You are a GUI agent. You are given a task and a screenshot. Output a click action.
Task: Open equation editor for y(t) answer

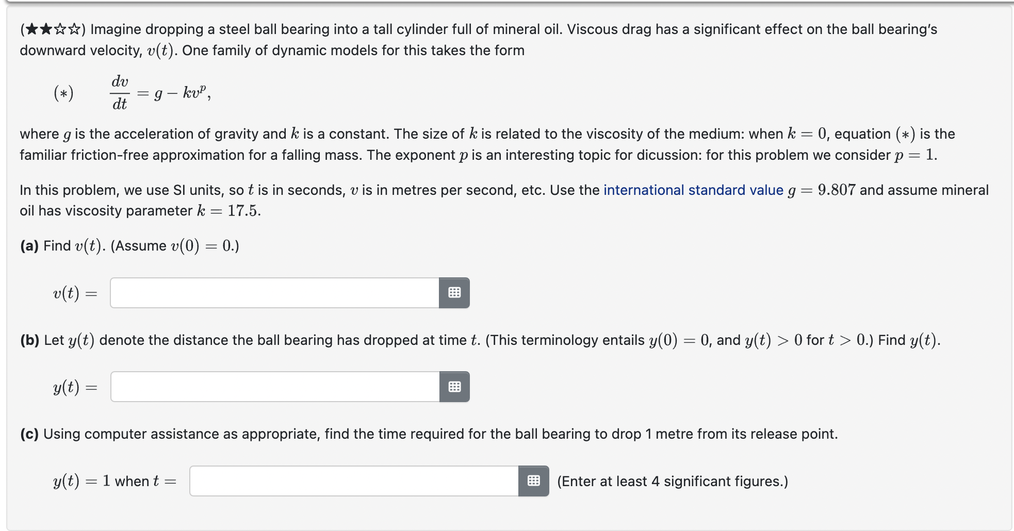pyautogui.click(x=454, y=387)
